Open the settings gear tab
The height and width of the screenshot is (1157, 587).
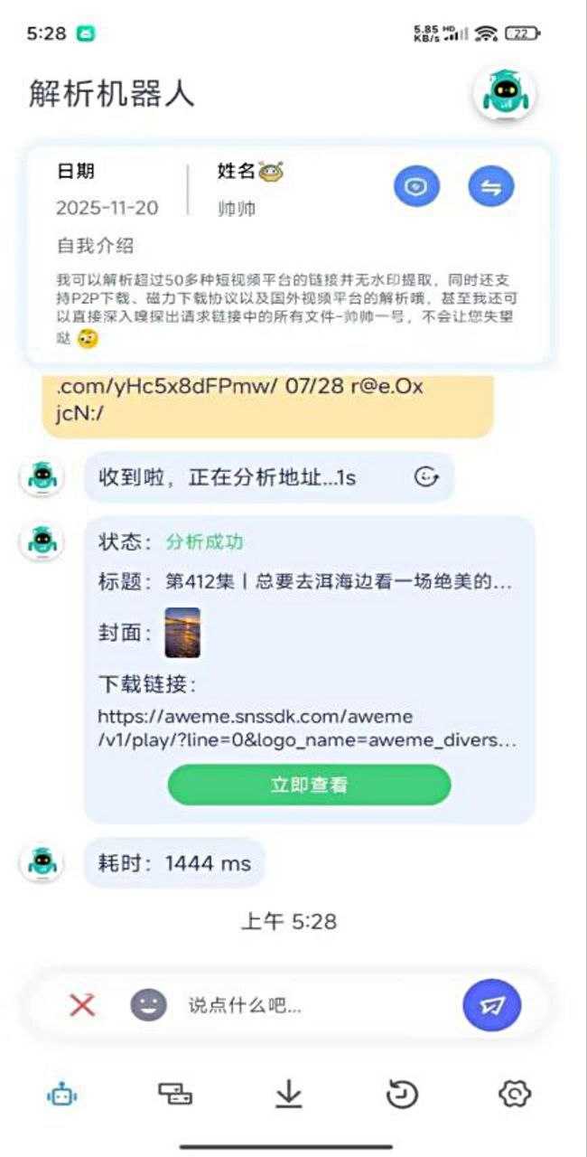point(515,1095)
